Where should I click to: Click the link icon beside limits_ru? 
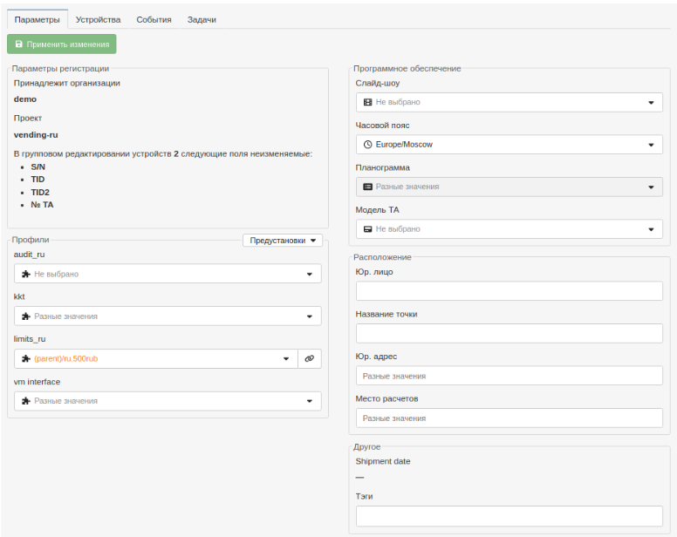coord(310,359)
